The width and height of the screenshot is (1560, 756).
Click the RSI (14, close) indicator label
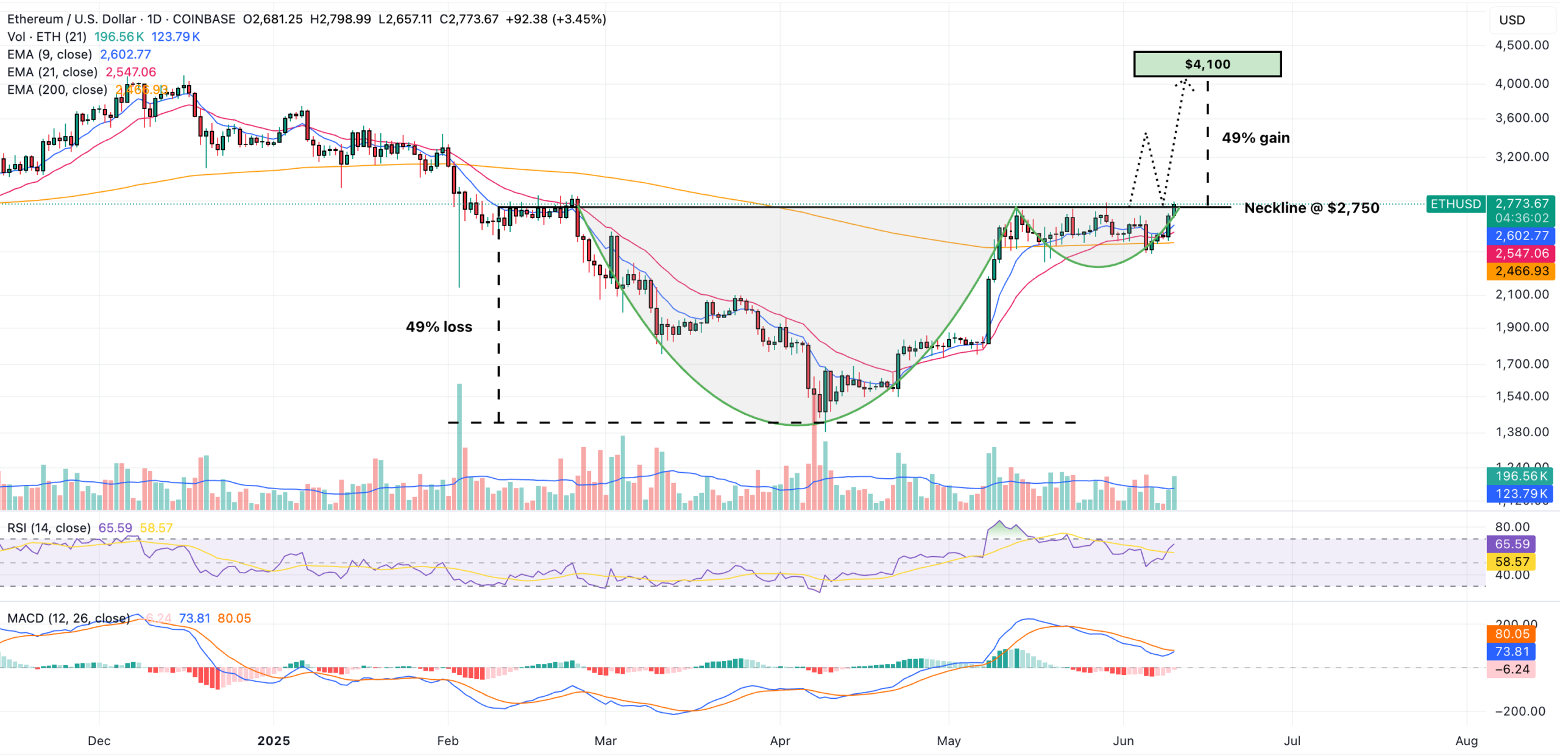(49, 528)
